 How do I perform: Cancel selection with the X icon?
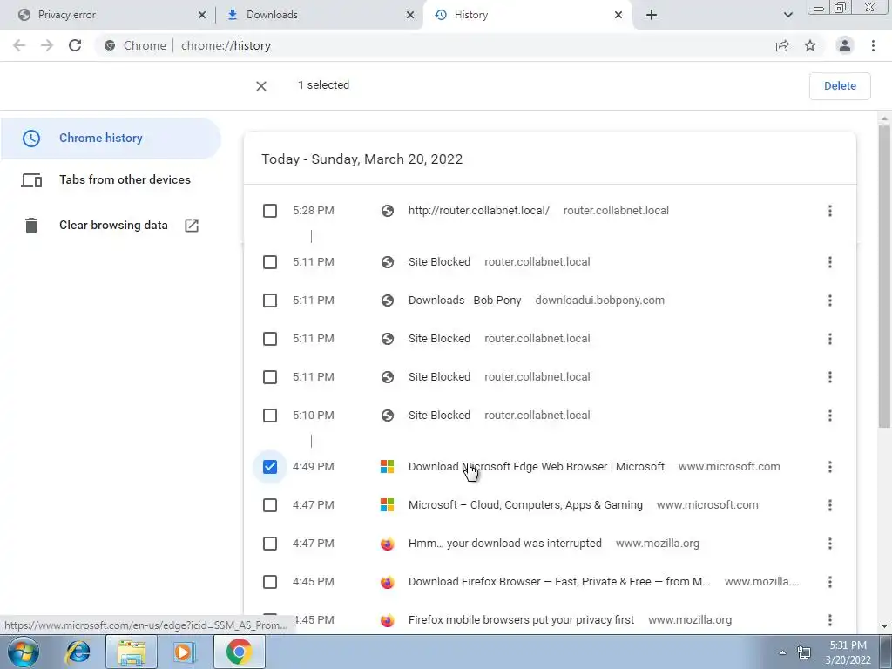pos(261,86)
